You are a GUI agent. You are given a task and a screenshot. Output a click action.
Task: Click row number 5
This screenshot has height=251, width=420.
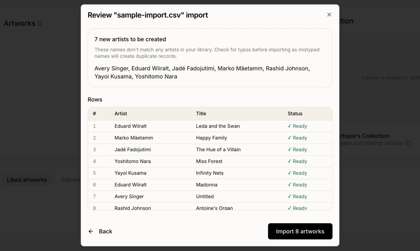coord(94,173)
